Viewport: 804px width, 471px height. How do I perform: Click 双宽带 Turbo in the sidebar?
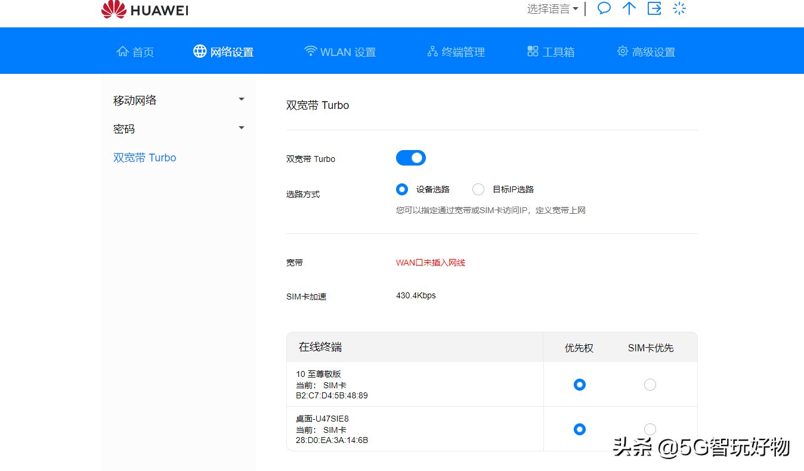(145, 158)
